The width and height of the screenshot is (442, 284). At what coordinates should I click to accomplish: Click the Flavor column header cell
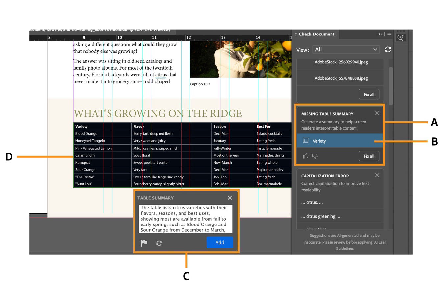tap(172, 126)
